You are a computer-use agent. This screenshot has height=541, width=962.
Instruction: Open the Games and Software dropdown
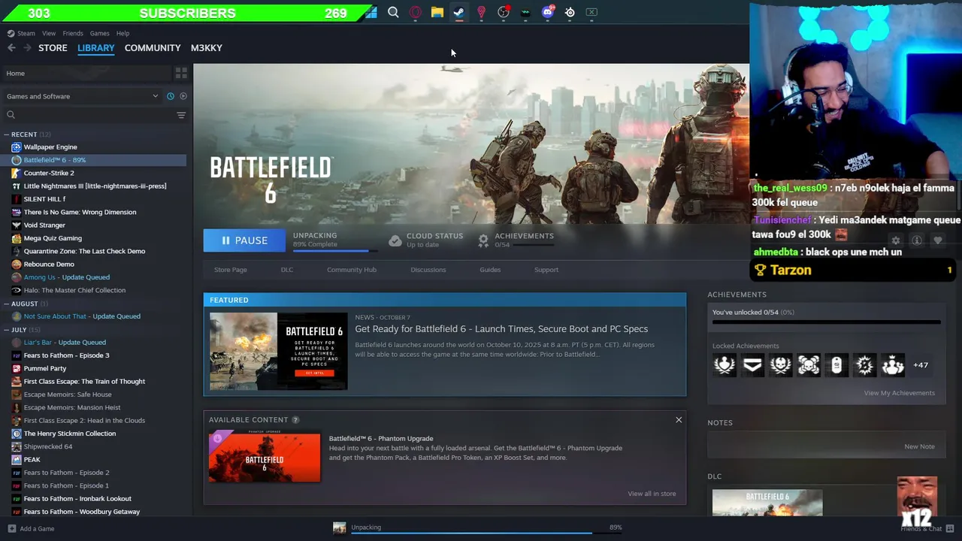click(82, 96)
